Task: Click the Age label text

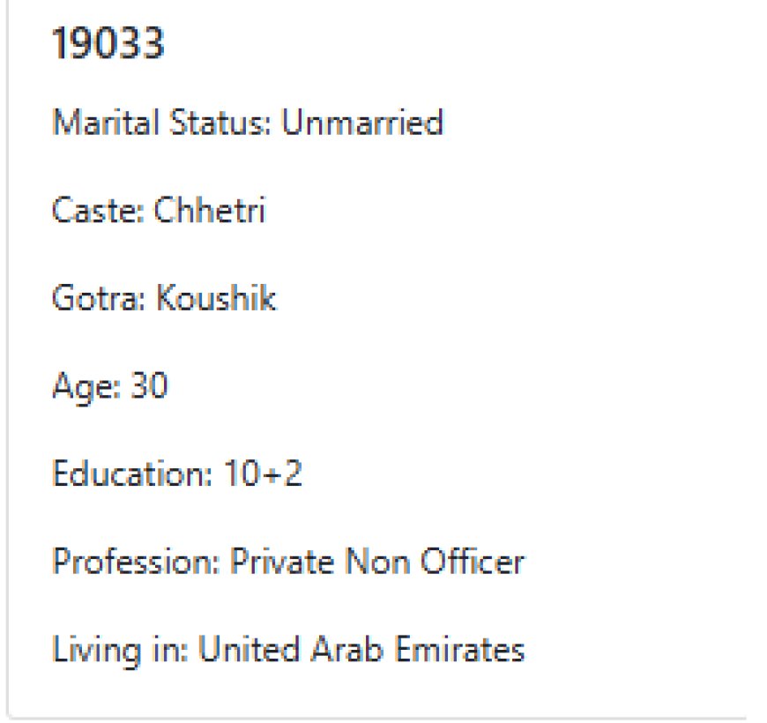Action: pos(86,387)
